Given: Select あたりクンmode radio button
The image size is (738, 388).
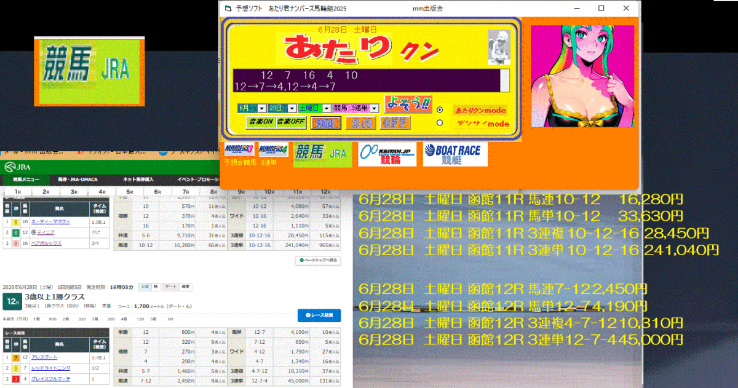Looking at the screenshot, I should click(x=440, y=109).
